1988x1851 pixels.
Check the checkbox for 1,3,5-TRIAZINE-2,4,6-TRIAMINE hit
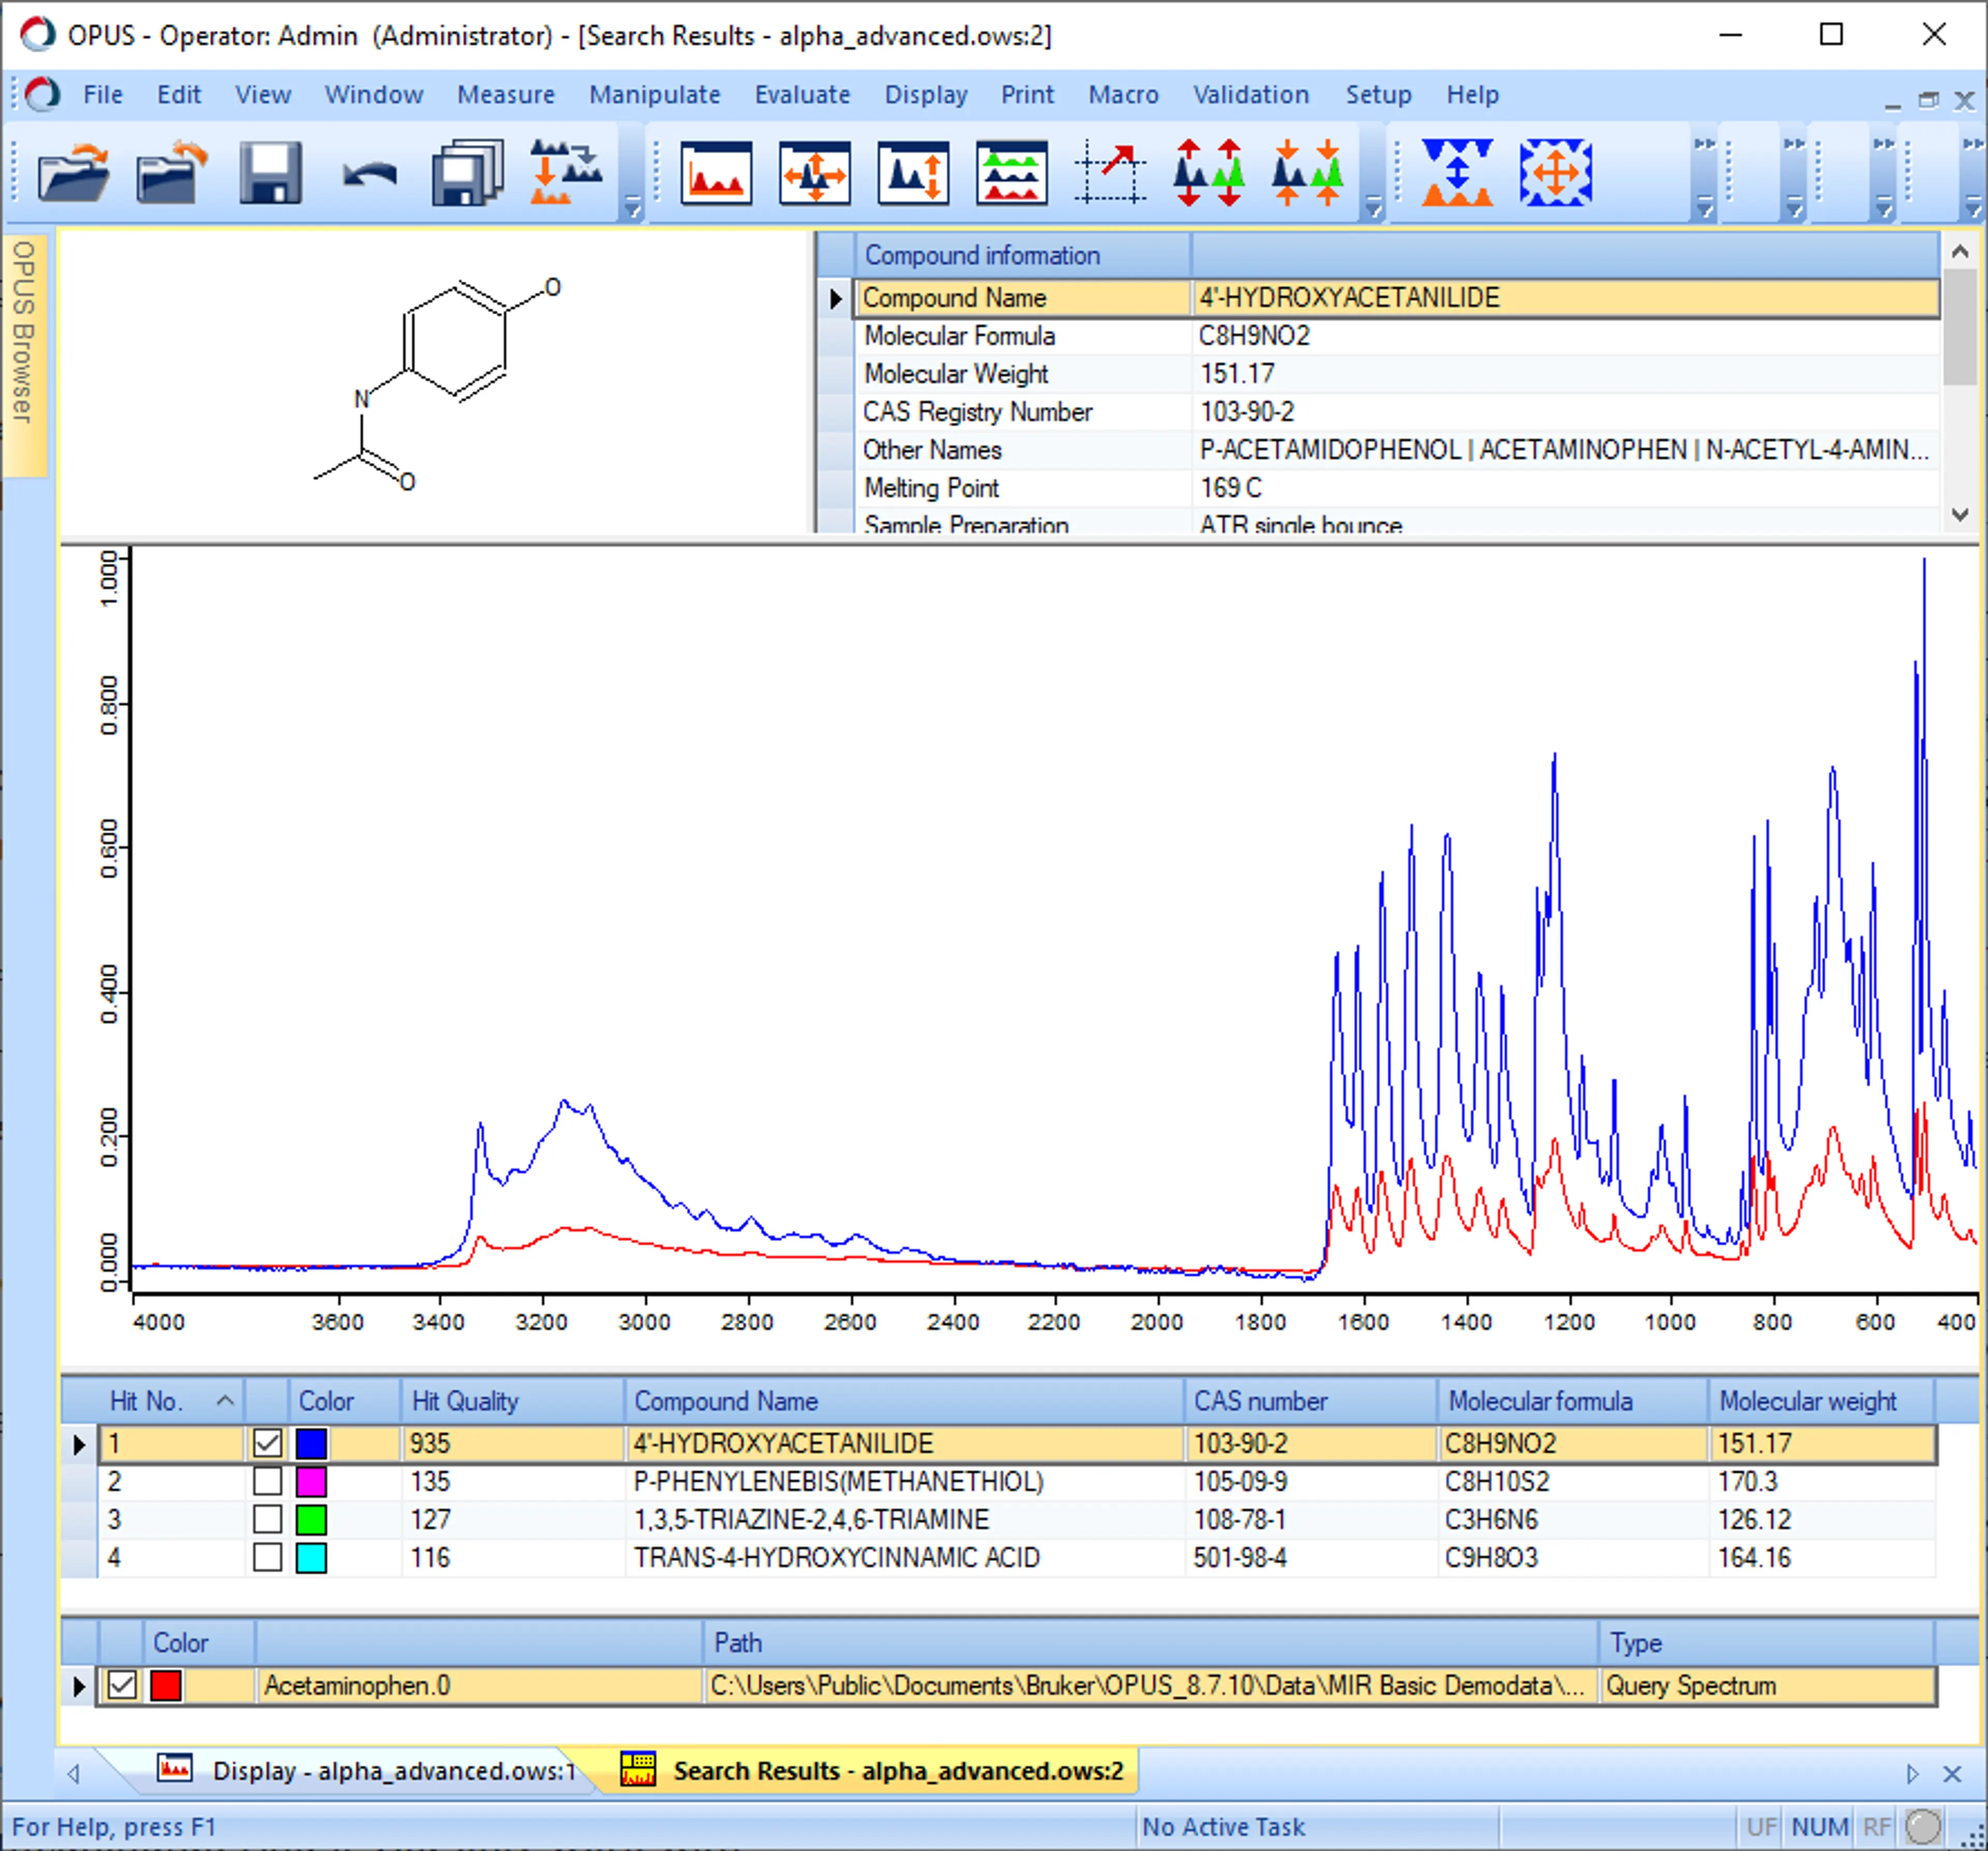tap(267, 1519)
